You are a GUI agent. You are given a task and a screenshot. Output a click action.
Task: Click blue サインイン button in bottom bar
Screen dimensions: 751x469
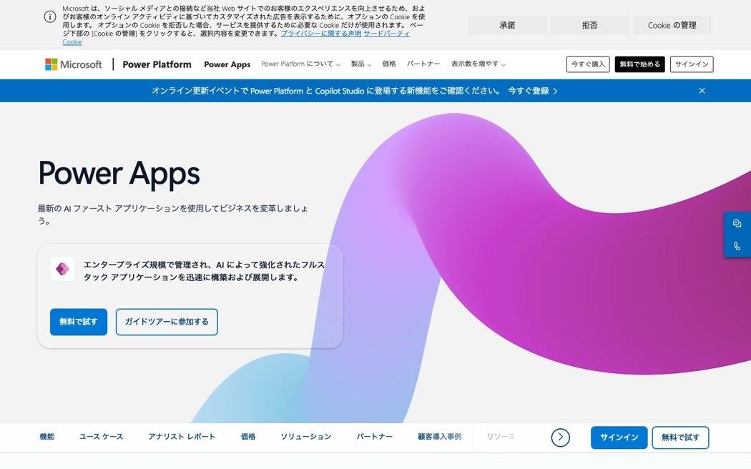[619, 438]
